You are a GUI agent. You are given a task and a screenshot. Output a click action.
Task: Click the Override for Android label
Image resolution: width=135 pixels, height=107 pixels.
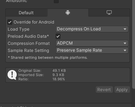coord(34,22)
